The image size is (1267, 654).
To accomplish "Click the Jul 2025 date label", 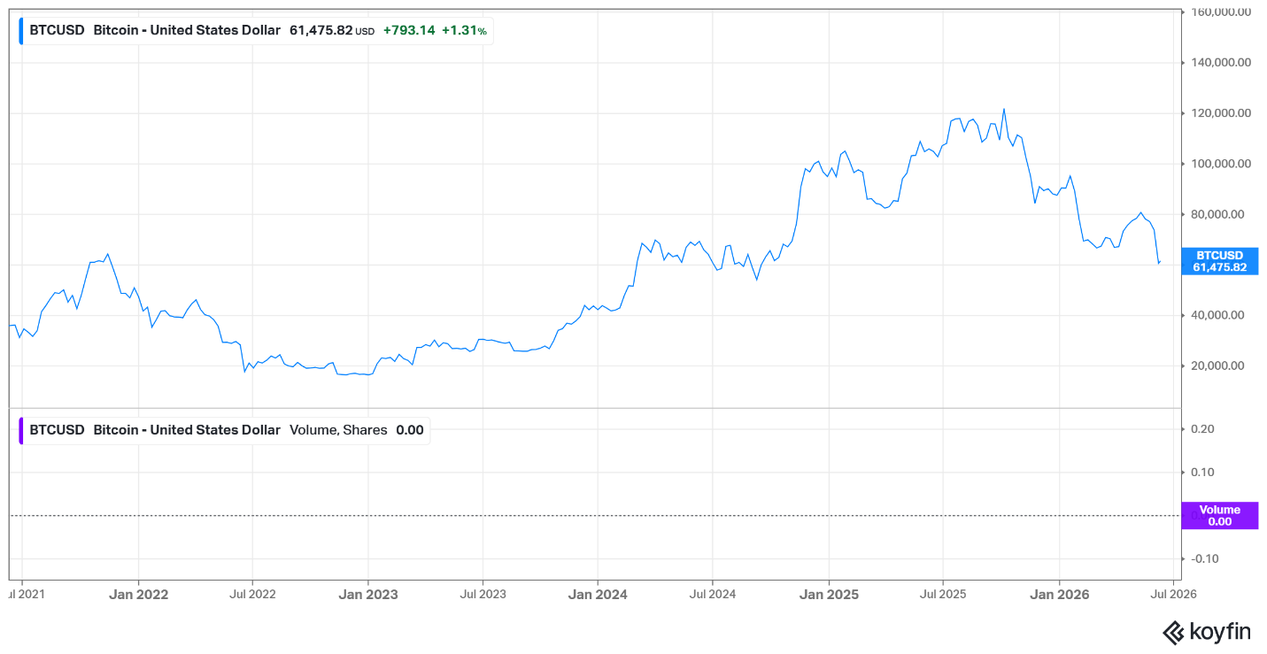I will coord(943,595).
